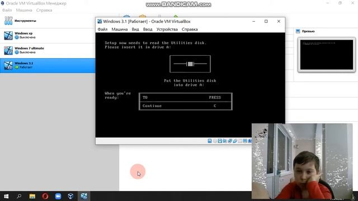Screen dimensions: 358x201
Task: Click the Windows xp machine icon
Action: (8, 35)
